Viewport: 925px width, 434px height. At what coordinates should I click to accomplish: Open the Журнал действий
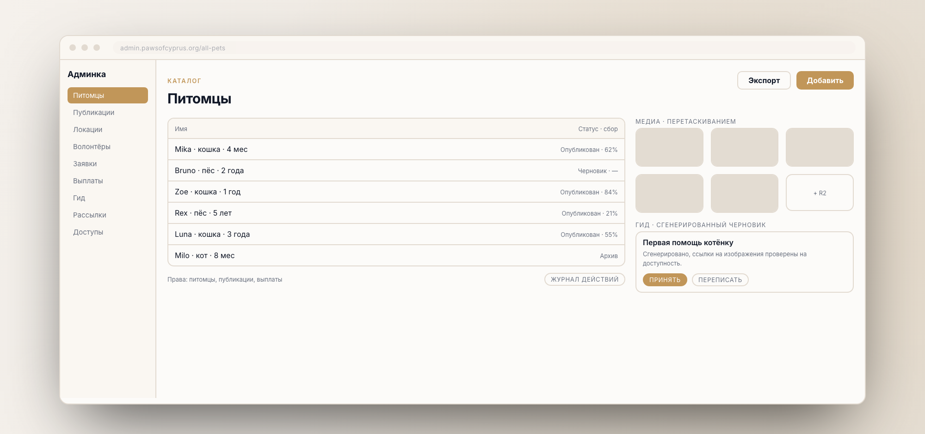[x=585, y=279]
